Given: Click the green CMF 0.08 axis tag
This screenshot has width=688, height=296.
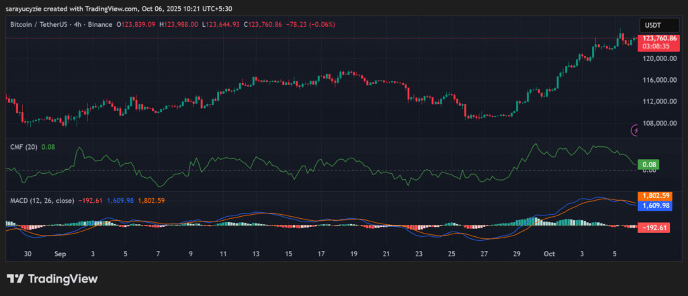Looking at the screenshot, I should tap(649, 164).
